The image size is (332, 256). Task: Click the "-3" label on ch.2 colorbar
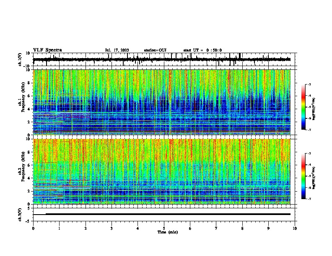click(x=309, y=154)
